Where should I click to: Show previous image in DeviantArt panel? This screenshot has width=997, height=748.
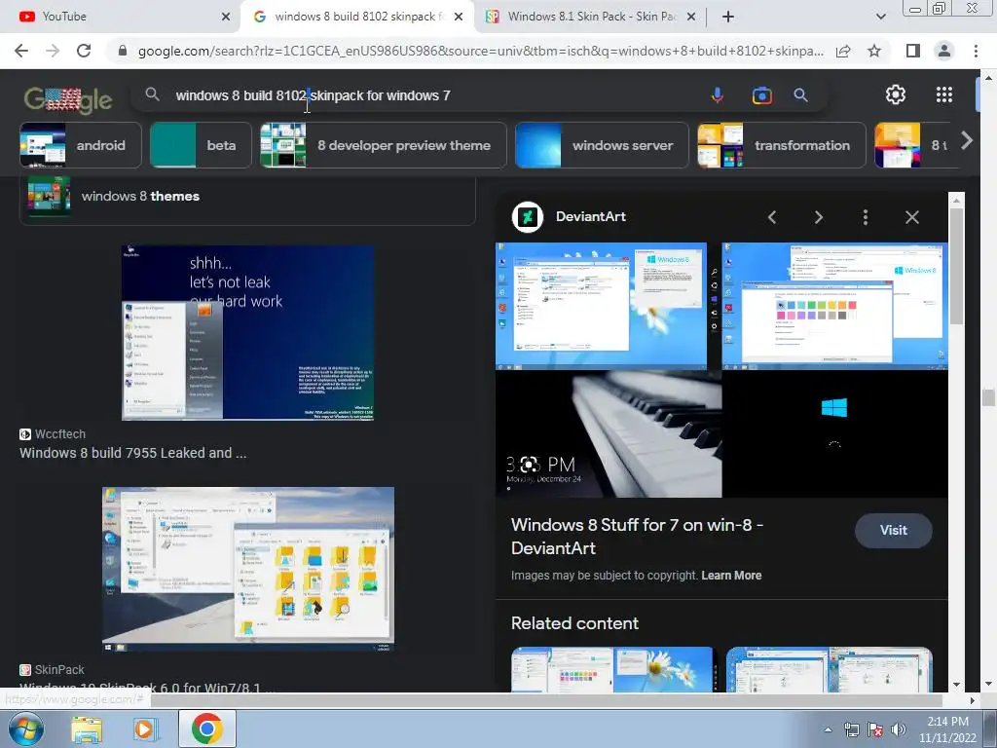(772, 217)
